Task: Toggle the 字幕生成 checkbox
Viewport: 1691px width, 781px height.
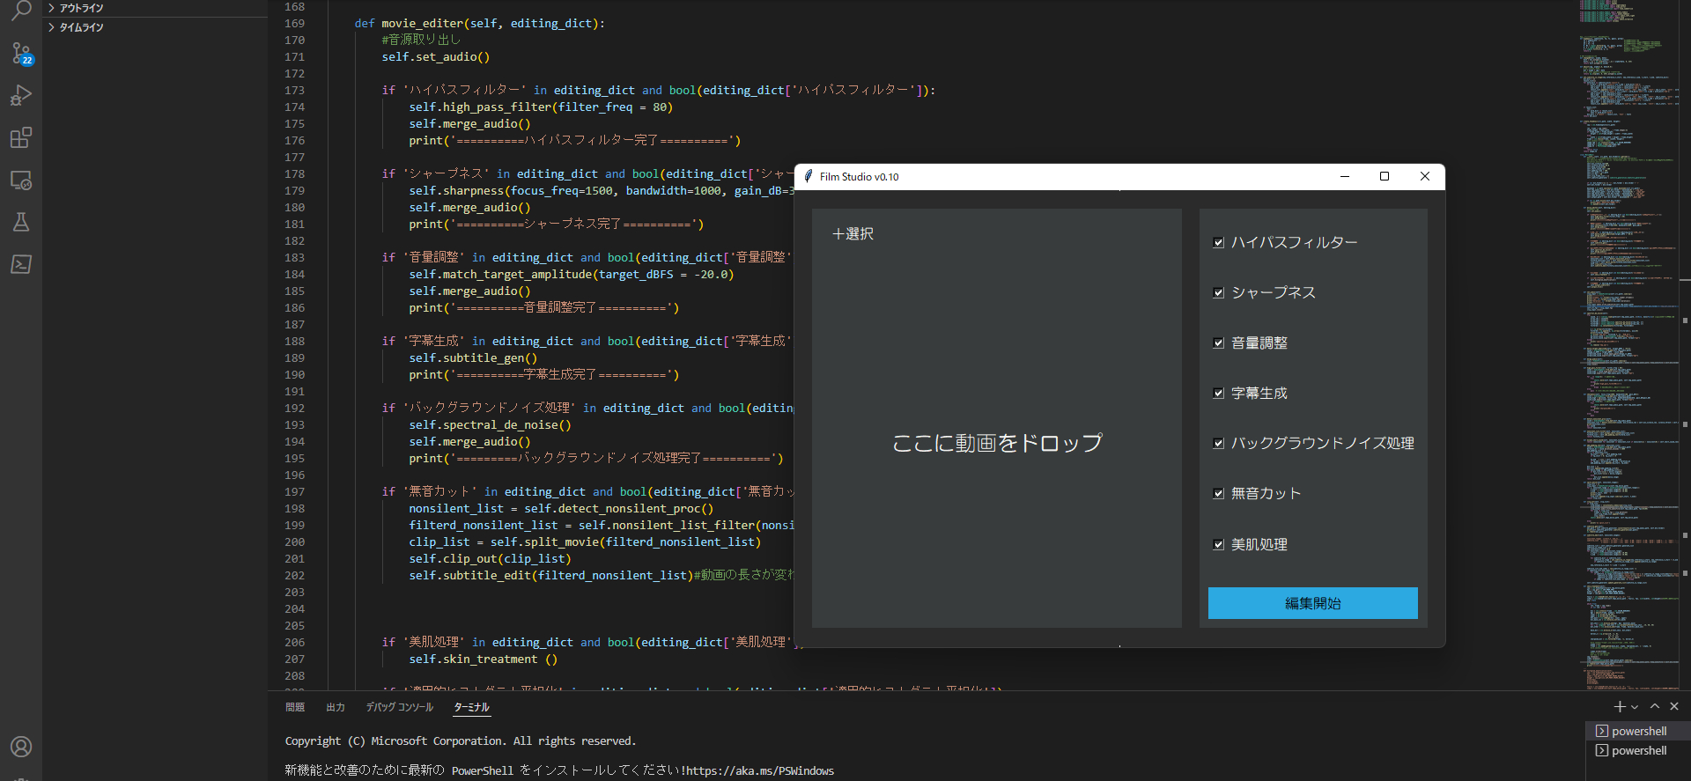Action: [1219, 394]
